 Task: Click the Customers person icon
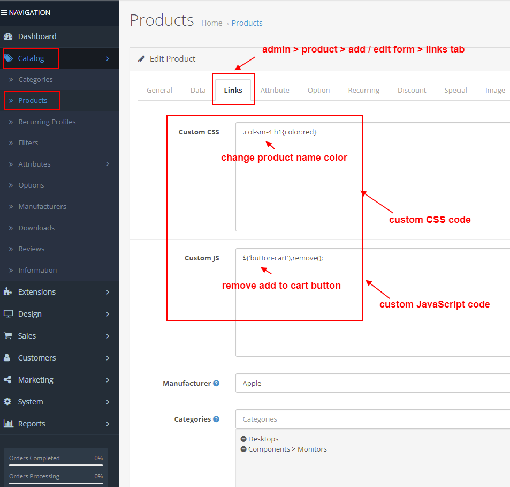[7, 358]
